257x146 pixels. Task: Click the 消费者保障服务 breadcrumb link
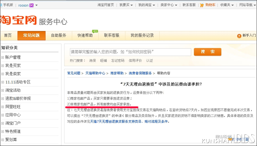pyautogui.click(x=140, y=73)
